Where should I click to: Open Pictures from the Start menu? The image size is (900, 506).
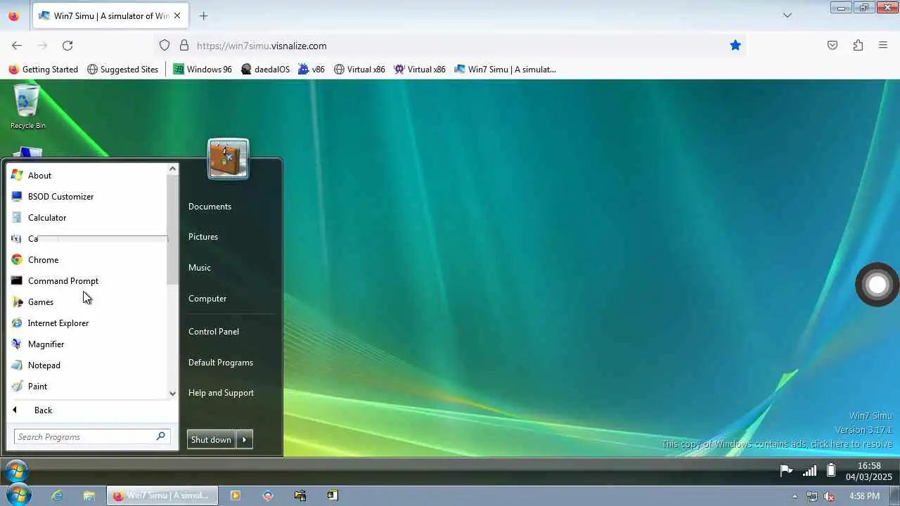203,237
